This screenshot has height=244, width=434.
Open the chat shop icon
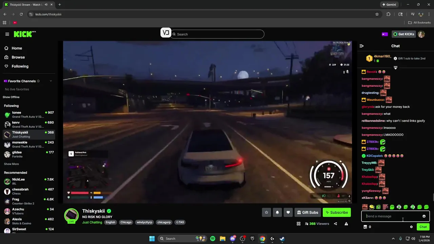[x=365, y=227]
